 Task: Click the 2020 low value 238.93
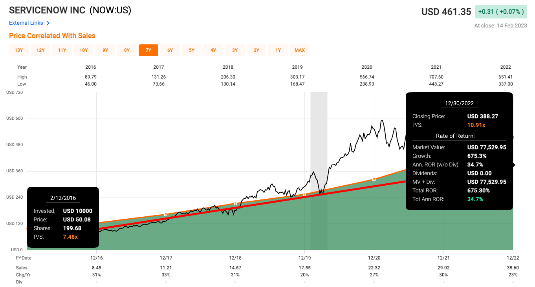point(366,84)
